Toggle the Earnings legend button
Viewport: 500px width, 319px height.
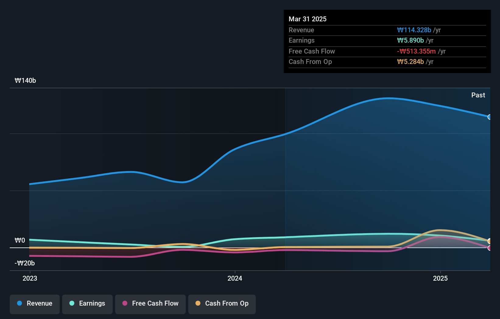tap(87, 304)
